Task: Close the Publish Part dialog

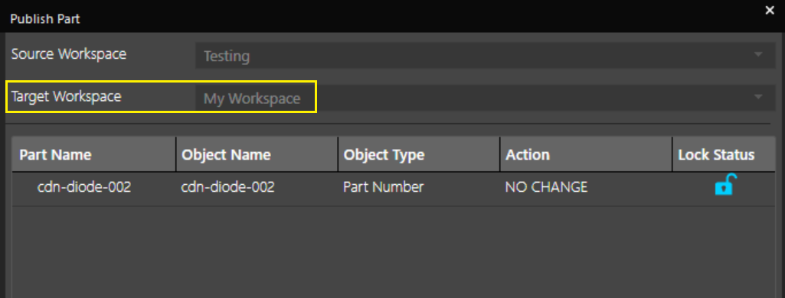Action: (770, 10)
